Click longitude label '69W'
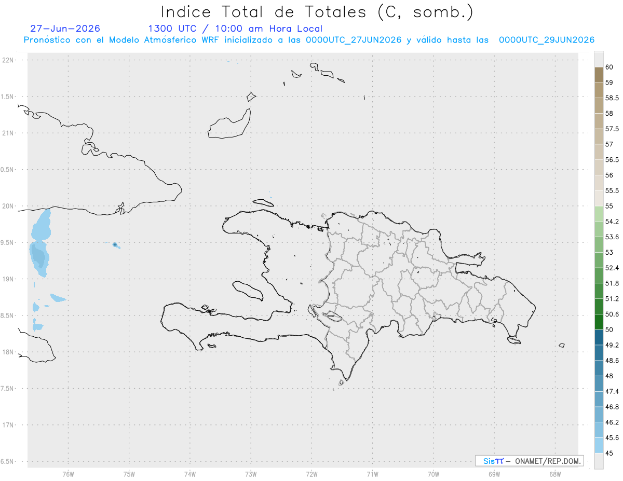623x481 pixels. coord(494,474)
